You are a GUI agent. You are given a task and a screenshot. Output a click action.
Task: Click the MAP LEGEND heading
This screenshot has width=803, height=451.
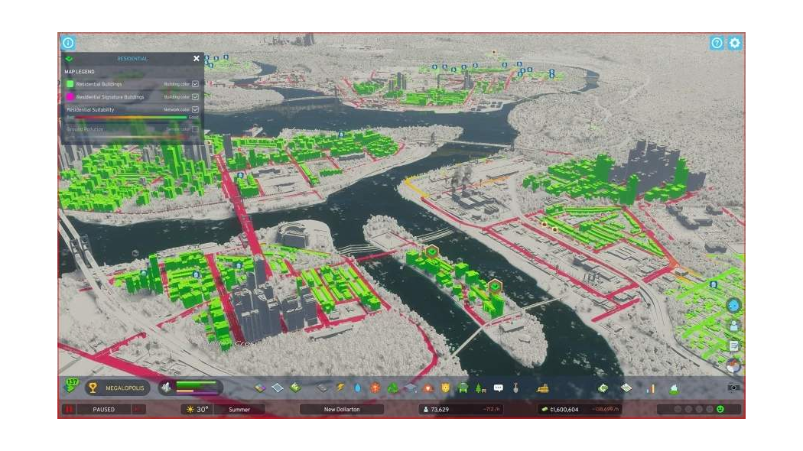click(x=80, y=72)
